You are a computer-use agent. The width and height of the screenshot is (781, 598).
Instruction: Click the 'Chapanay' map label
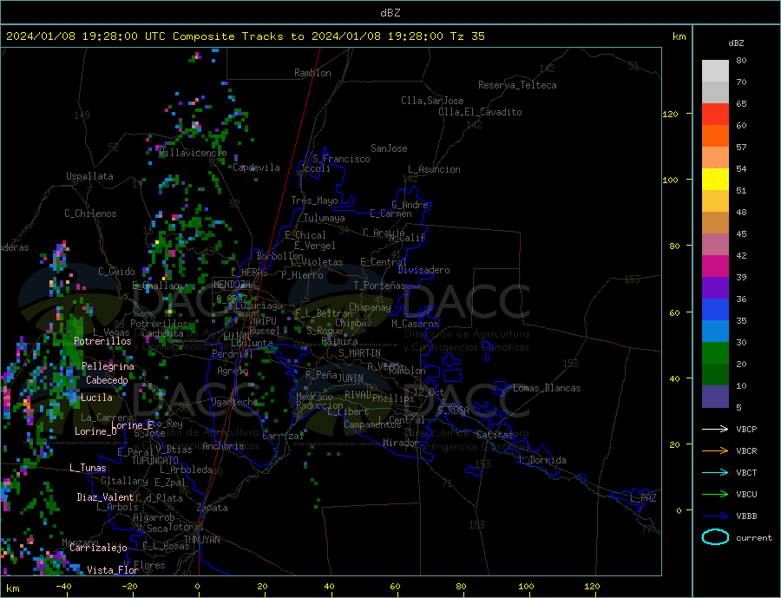pyautogui.click(x=370, y=307)
